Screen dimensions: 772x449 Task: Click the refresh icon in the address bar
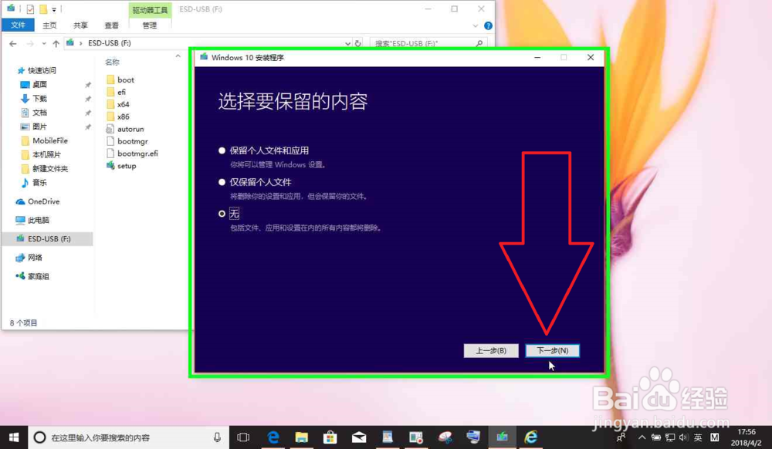click(356, 43)
